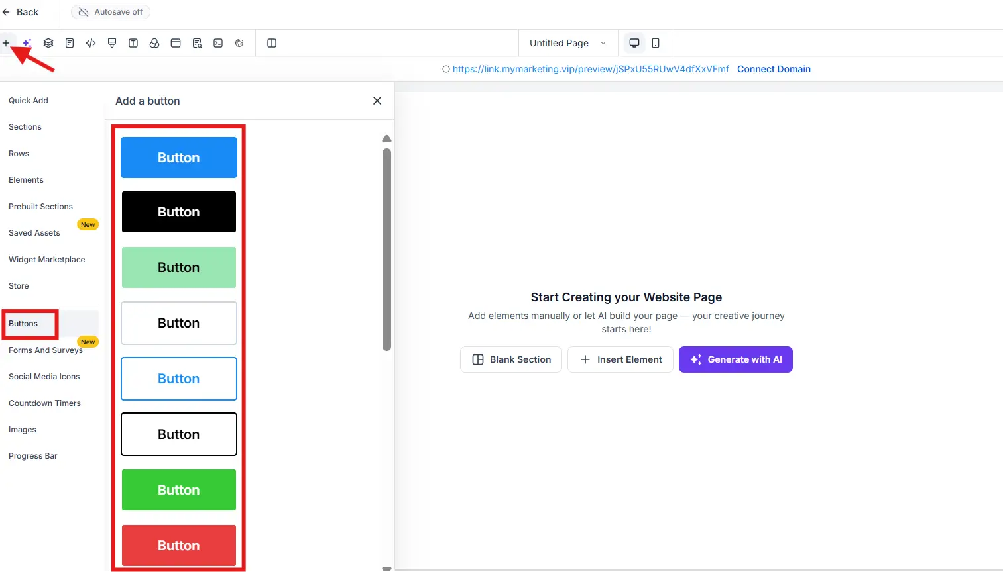This screenshot has width=1003, height=572.
Task: Click the scrollbar up arrow
Action: coord(387,138)
